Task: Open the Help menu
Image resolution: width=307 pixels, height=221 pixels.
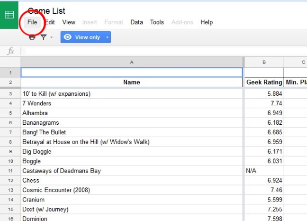Action: pyautogui.click(x=207, y=22)
